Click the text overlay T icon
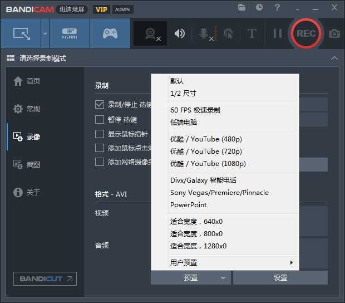345x303 pixels. pyautogui.click(x=252, y=33)
